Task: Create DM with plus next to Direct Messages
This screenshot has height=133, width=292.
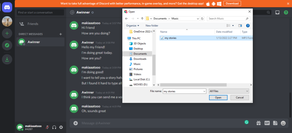Action: click(60, 34)
